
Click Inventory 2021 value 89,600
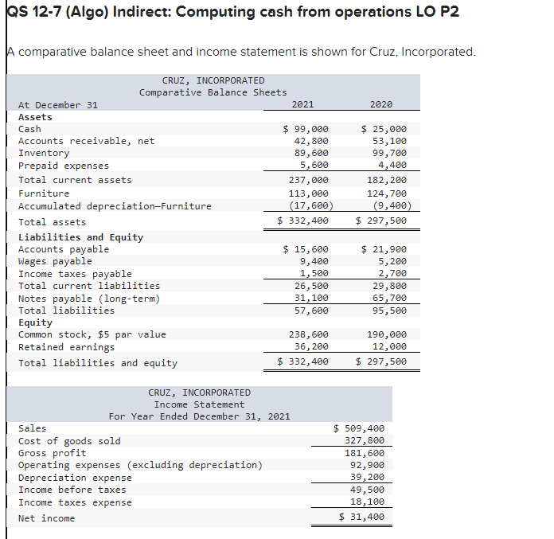coord(311,153)
